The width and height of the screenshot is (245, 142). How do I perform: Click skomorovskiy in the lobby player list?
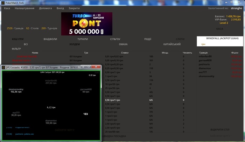tap(206, 76)
